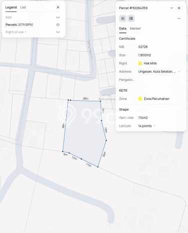188x233 pixels.
Task: Expand the 14 points Lat/Lon dropdown
Action: pyautogui.click(x=155, y=126)
